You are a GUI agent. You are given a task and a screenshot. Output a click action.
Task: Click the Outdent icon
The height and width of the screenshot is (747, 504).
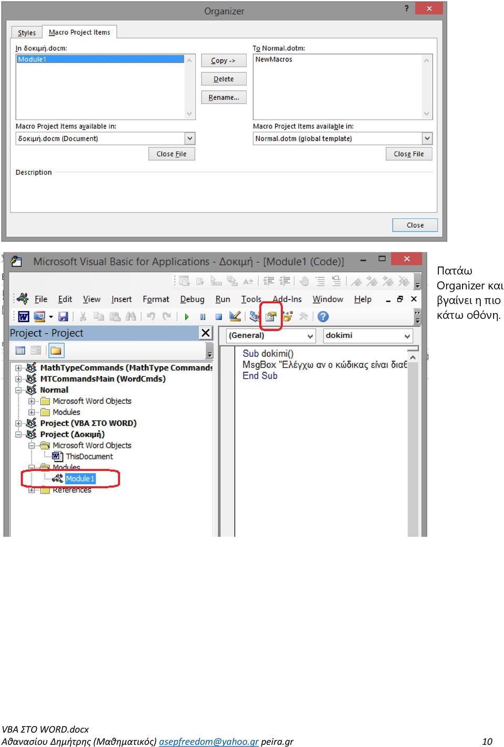[x=285, y=281]
